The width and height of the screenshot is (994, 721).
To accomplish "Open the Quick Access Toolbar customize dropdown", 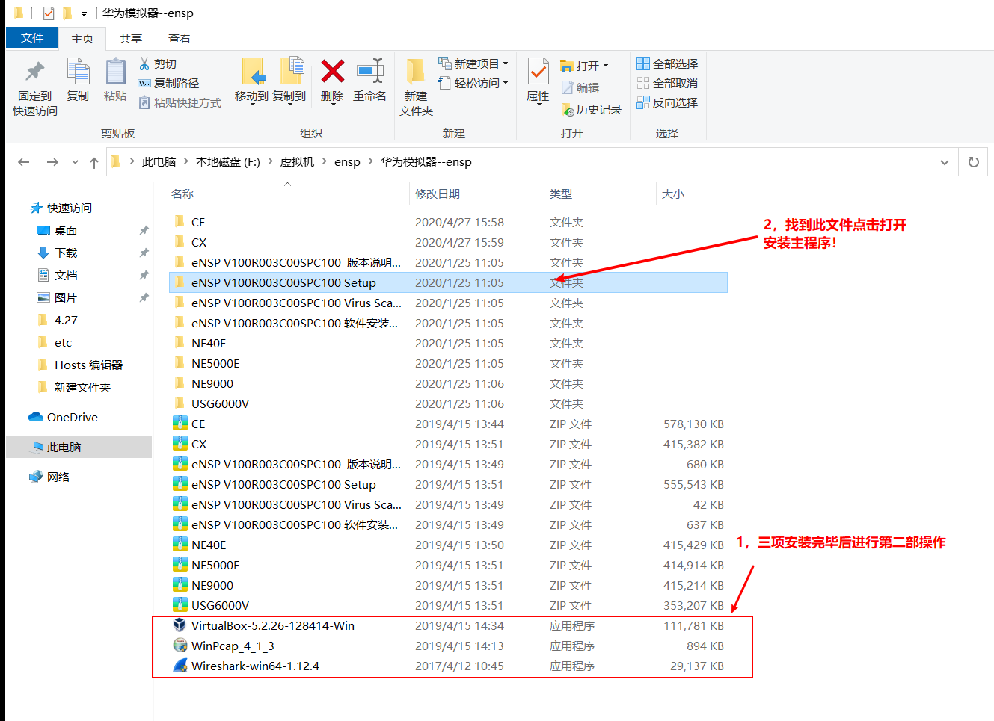I will tap(84, 13).
